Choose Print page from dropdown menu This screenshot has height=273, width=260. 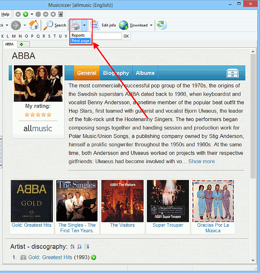pyautogui.click(x=81, y=41)
